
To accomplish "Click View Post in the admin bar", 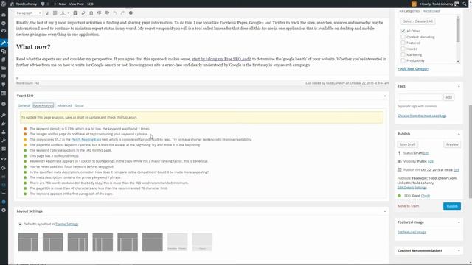I will [x=77, y=4].
